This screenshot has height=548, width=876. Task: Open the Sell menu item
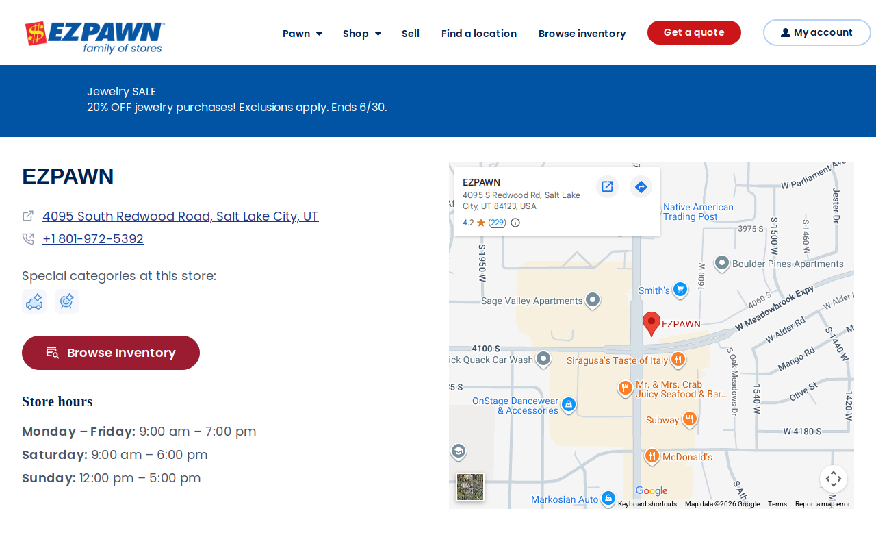point(411,34)
